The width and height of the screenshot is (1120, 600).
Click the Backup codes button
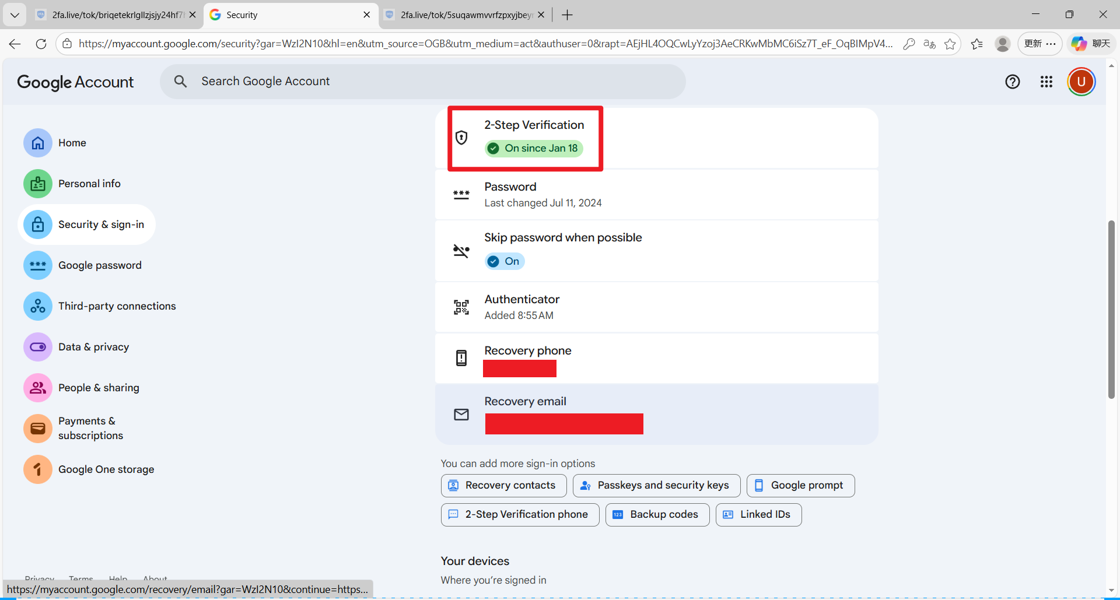click(x=657, y=514)
